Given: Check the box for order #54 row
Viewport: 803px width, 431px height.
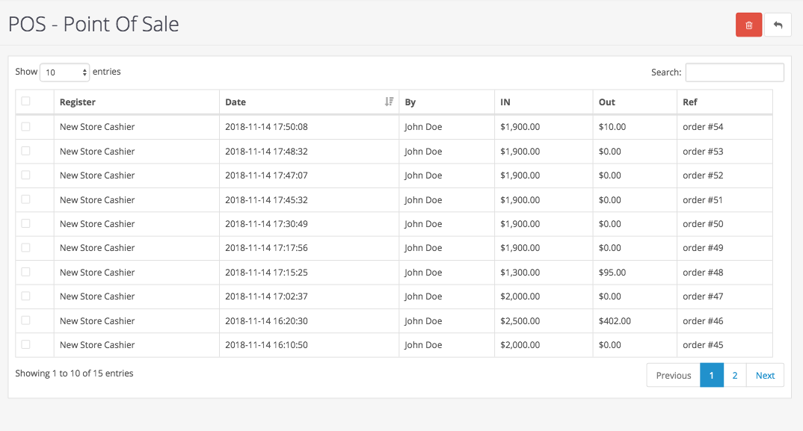Looking at the screenshot, I should point(26,127).
